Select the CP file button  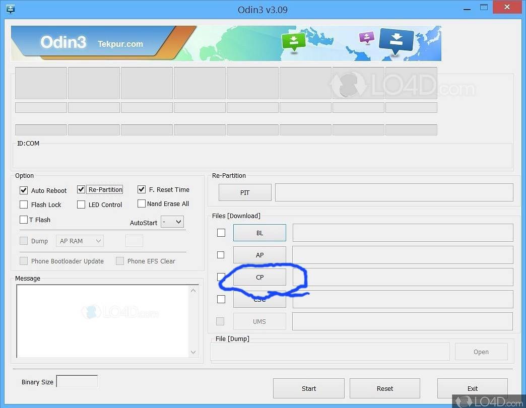tap(259, 277)
